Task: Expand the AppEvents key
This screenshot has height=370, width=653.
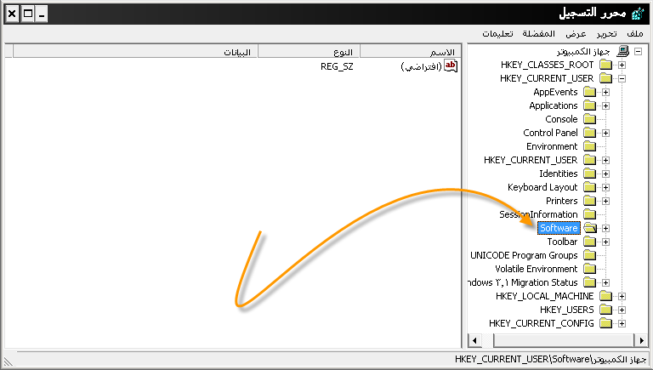Action: click(606, 92)
